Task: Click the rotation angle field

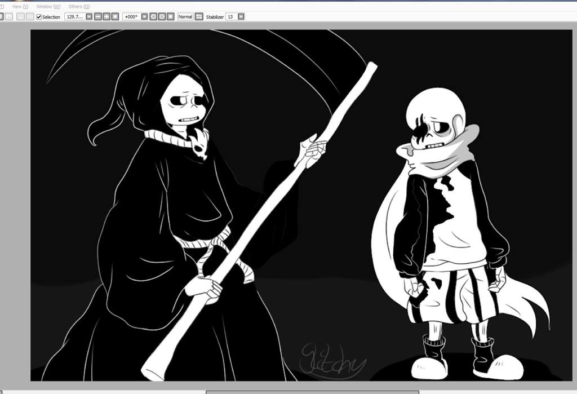Action: click(x=131, y=16)
